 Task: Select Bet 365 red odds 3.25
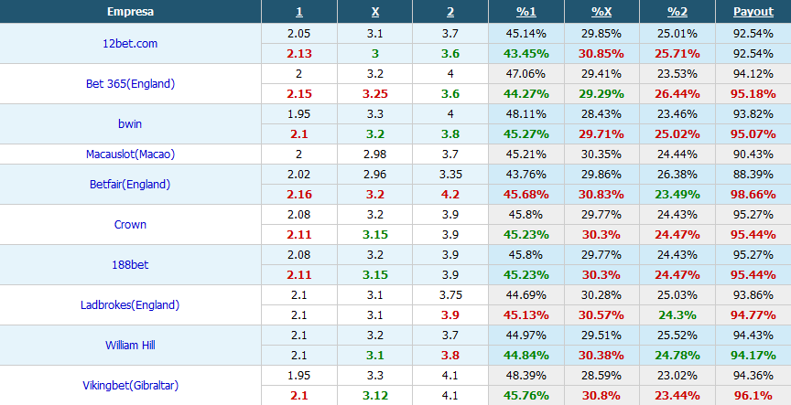(x=374, y=94)
